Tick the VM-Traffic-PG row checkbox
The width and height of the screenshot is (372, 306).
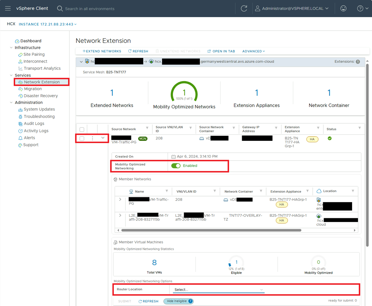pyautogui.click(x=82, y=139)
